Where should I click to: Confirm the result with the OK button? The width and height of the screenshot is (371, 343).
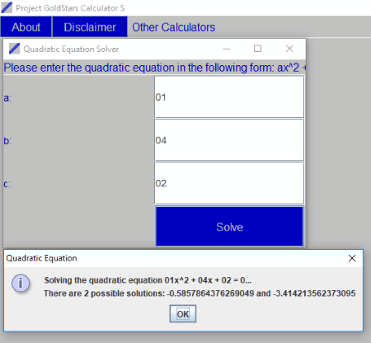tap(183, 314)
